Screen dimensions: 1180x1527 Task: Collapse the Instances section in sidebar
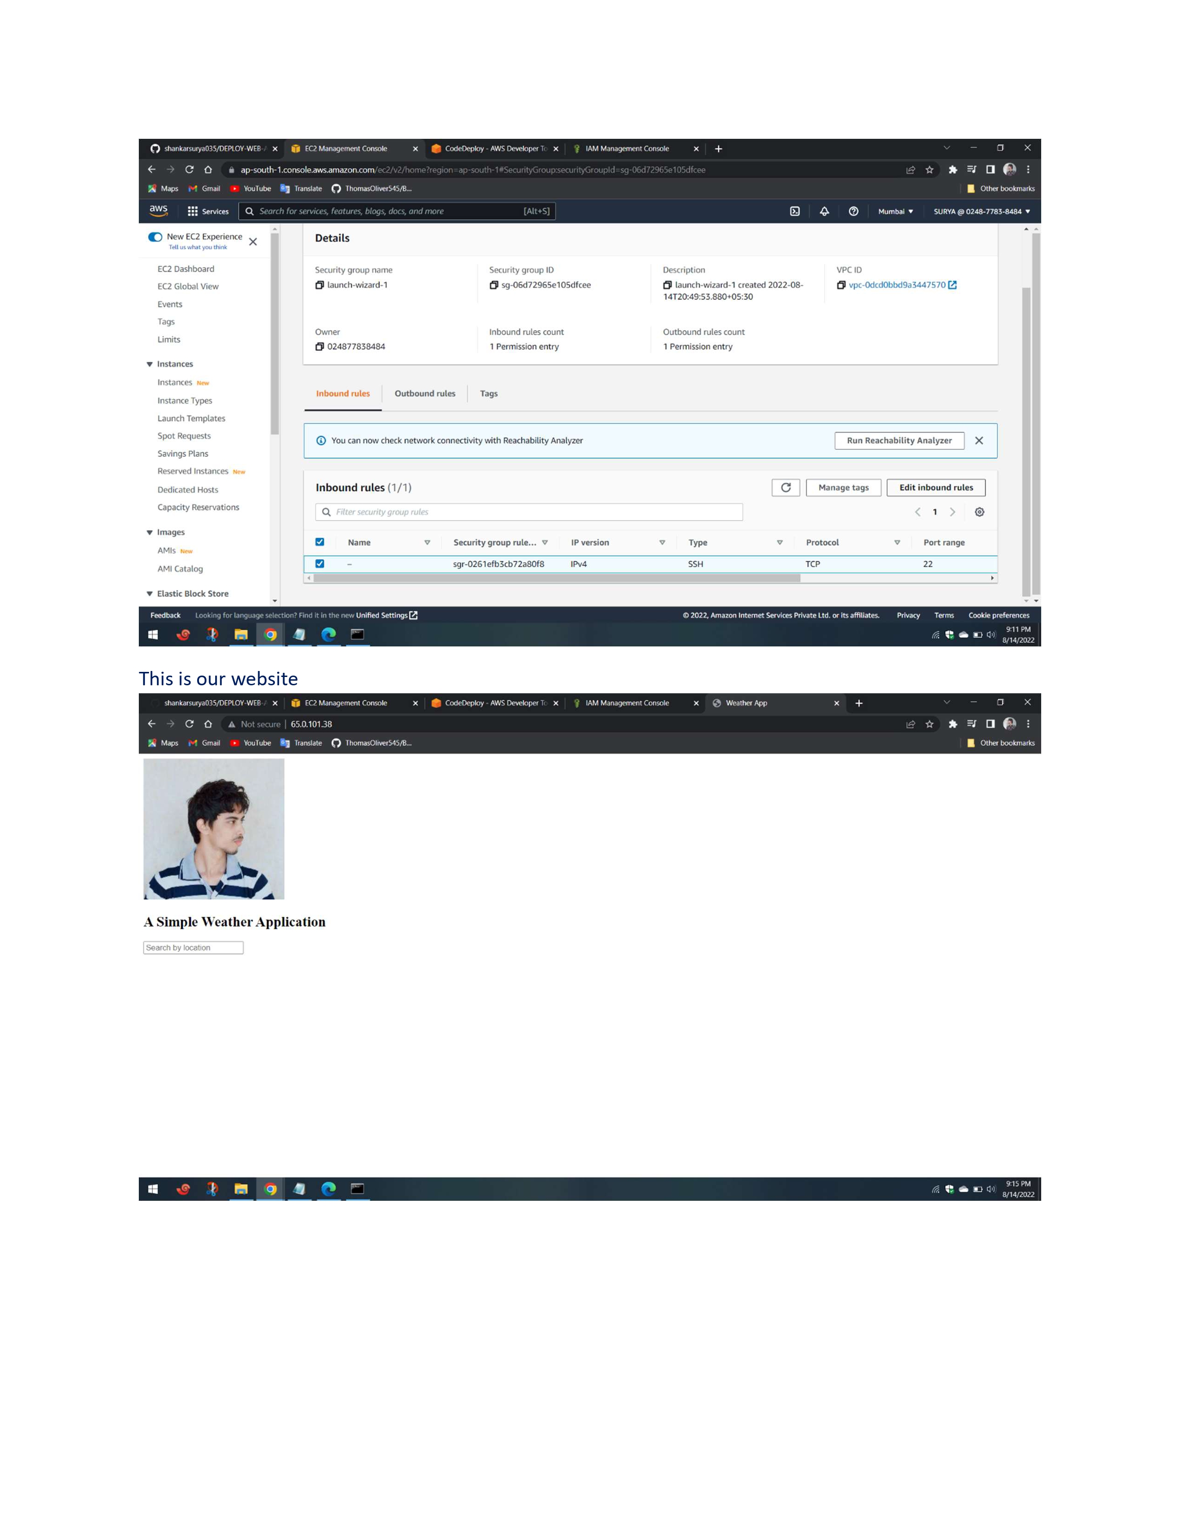tap(149, 364)
